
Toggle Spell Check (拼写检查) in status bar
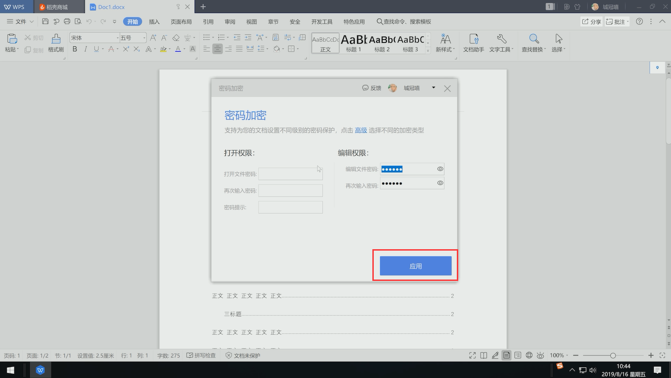click(x=201, y=356)
